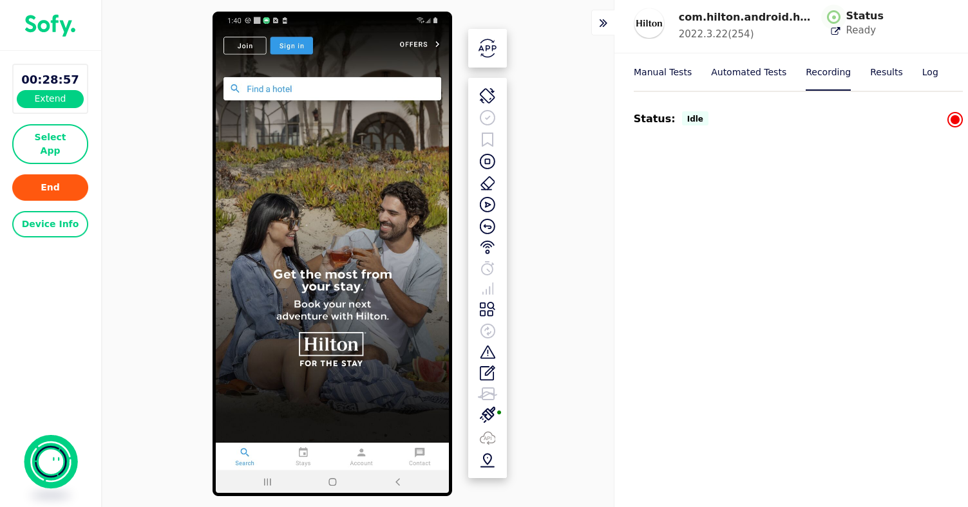968x507 pixels.
Task: Extend the session timer
Action: click(50, 98)
